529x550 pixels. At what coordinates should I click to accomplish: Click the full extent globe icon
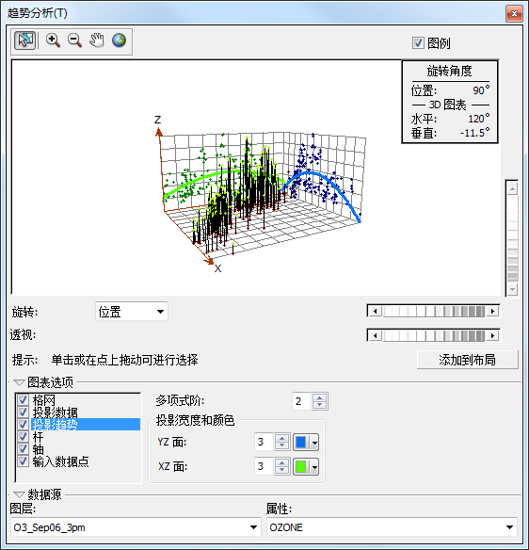pyautogui.click(x=119, y=40)
